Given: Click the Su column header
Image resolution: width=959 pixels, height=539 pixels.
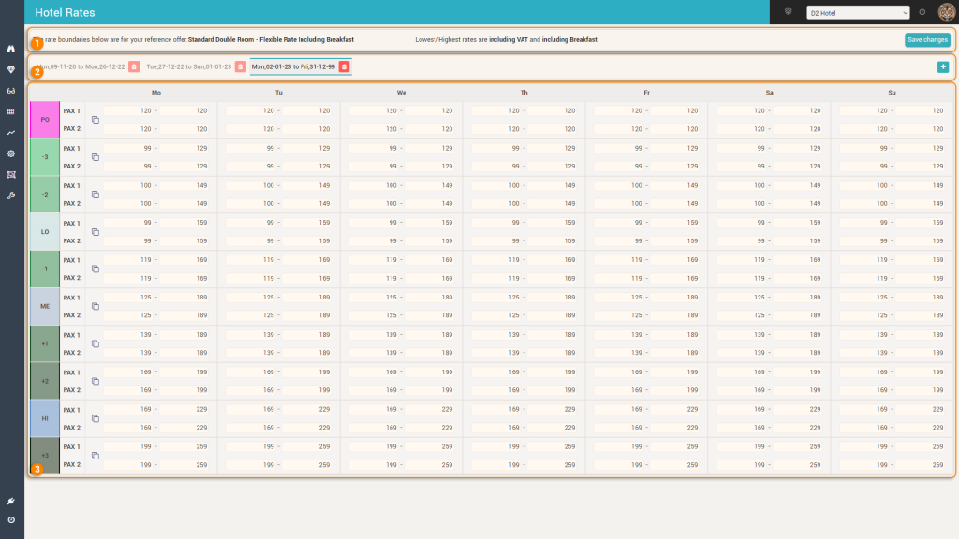Looking at the screenshot, I should point(892,93).
